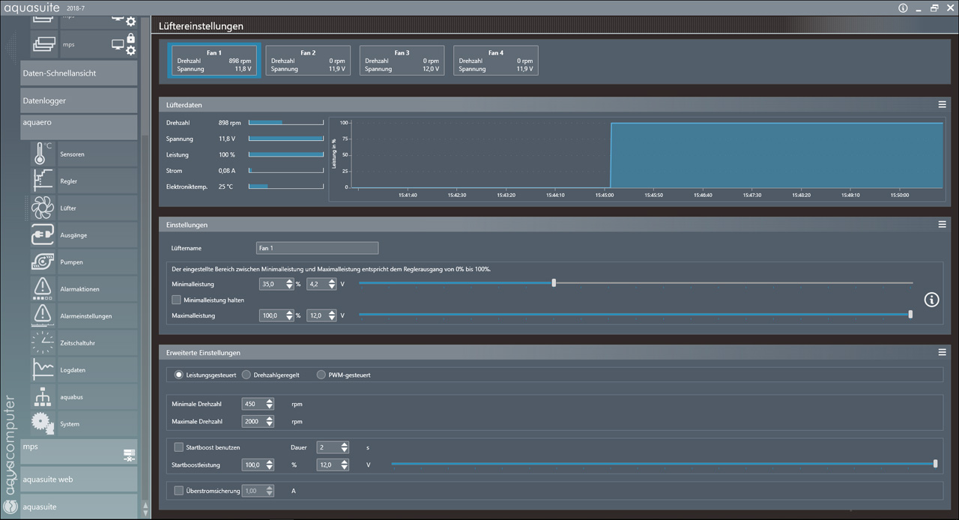
Task: Open the aquabus network icon
Action: pos(42,396)
